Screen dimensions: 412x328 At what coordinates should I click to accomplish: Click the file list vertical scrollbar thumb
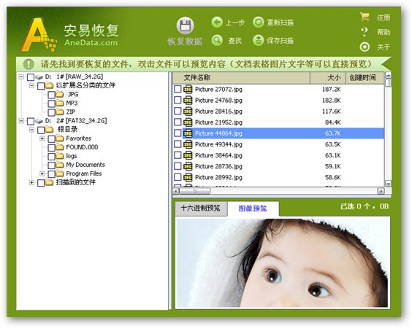point(388,83)
